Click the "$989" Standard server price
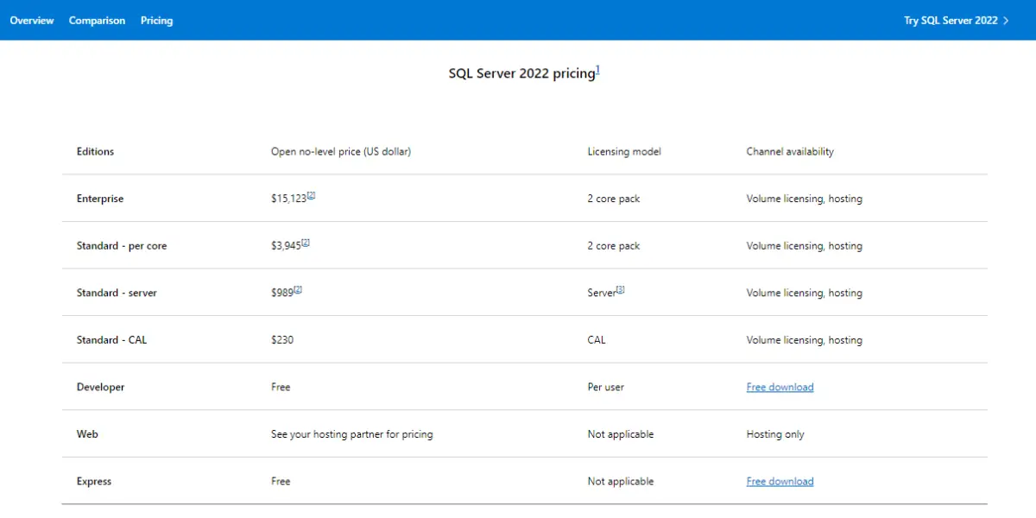The height and width of the screenshot is (518, 1036). point(282,294)
